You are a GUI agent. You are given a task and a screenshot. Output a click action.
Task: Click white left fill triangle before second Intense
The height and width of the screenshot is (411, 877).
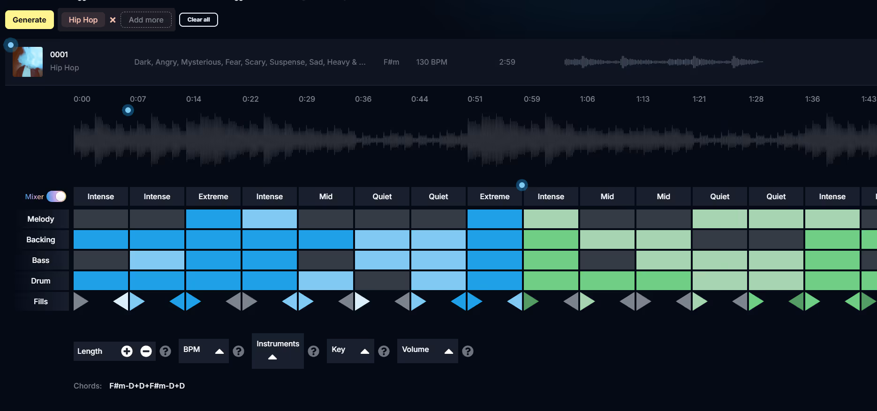coord(121,301)
